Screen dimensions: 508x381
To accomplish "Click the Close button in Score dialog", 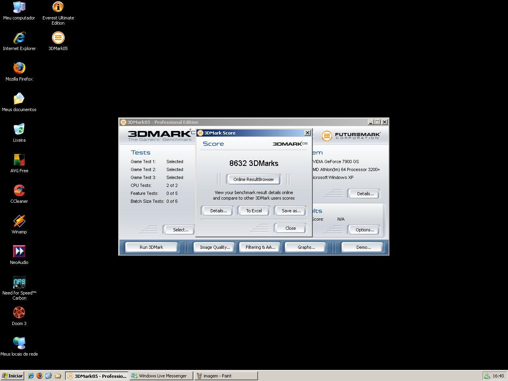I will pos(290,228).
